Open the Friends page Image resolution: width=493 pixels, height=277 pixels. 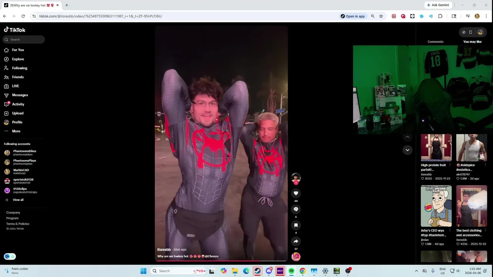pyautogui.click(x=14, y=77)
